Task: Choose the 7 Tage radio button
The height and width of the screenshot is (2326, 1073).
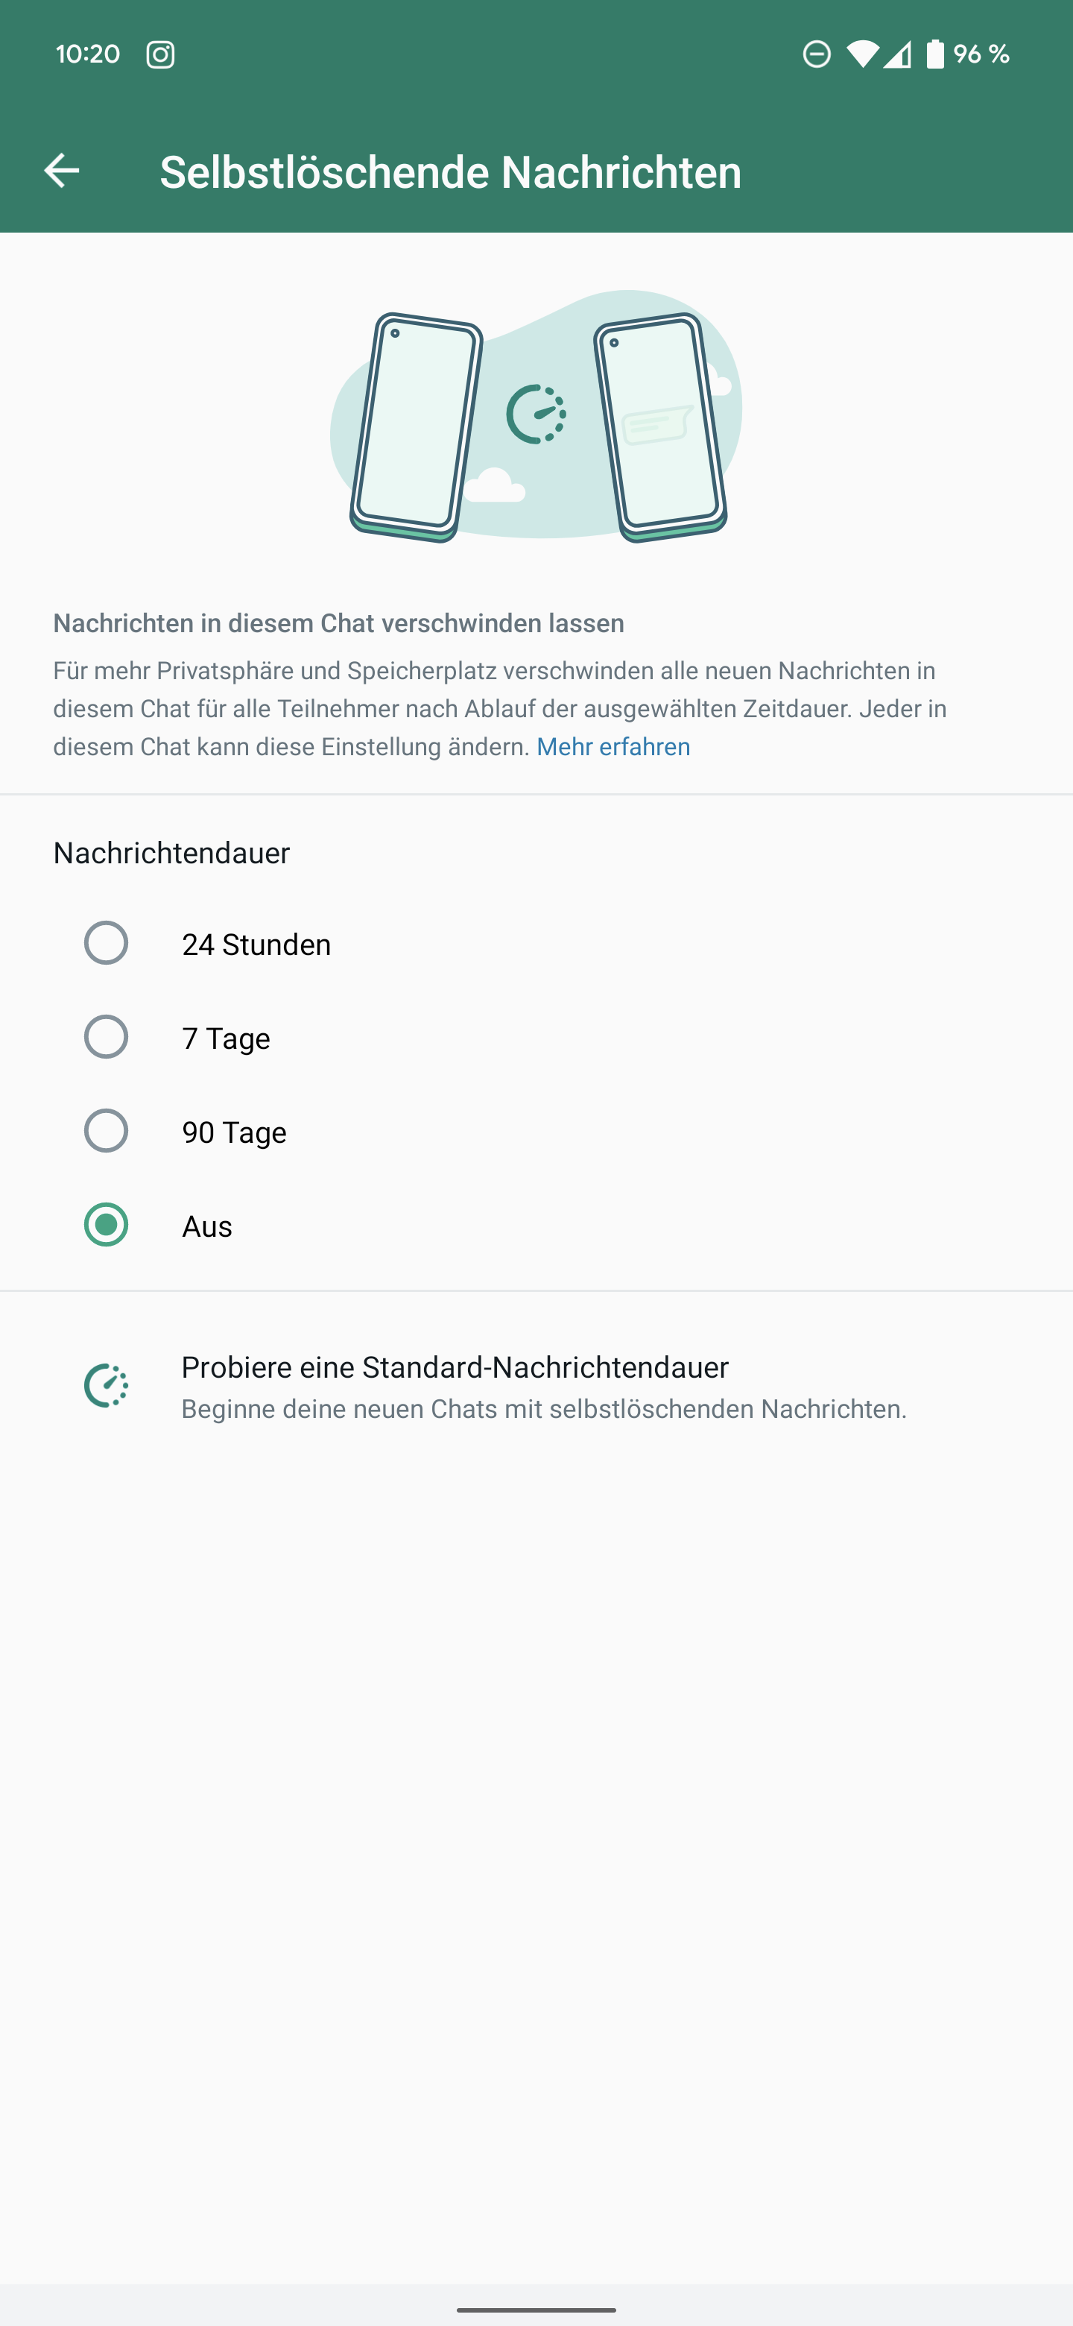Action: click(x=107, y=1038)
